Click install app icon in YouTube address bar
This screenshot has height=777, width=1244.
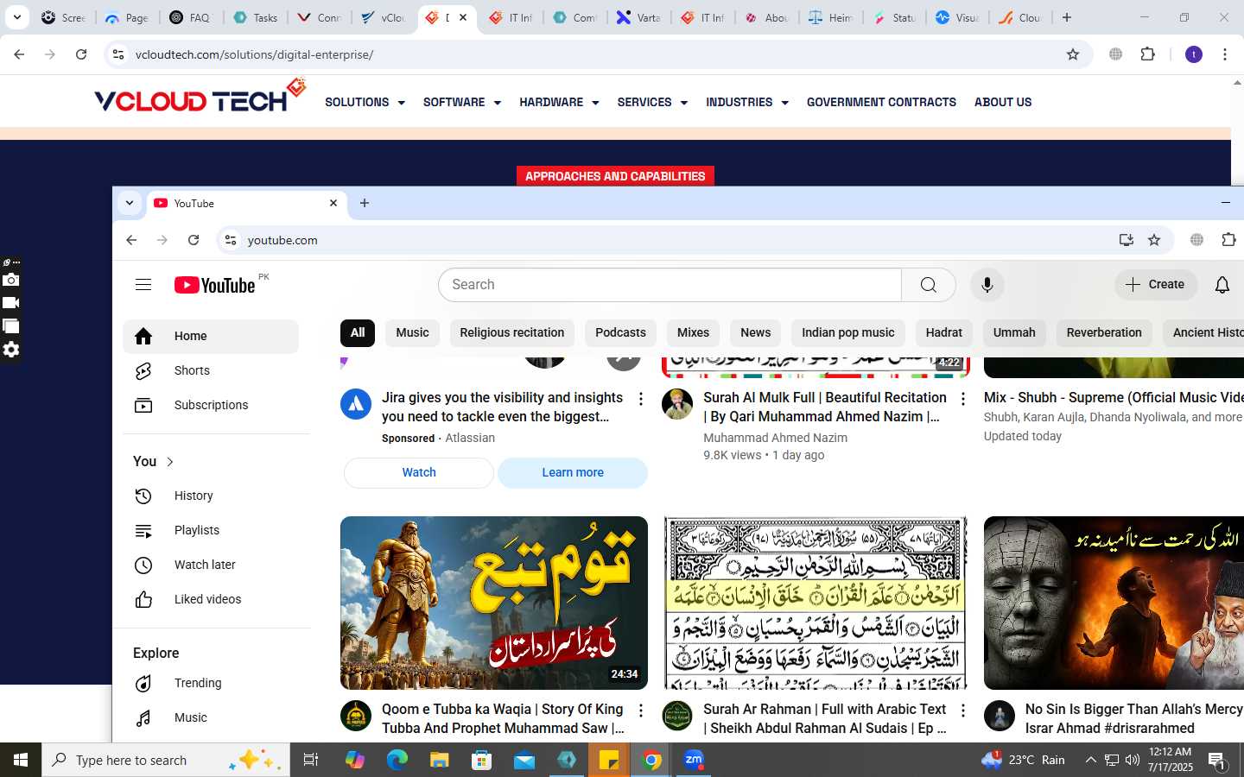[1126, 240]
